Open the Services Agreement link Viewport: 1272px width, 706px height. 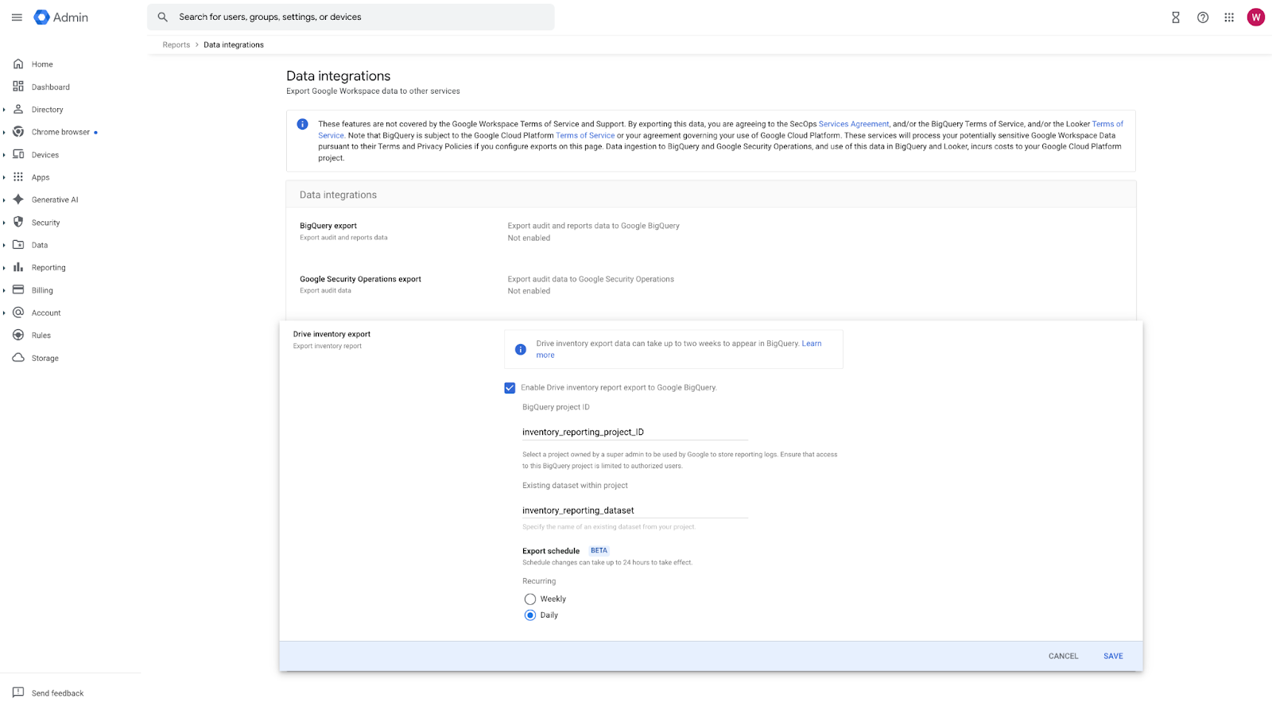853,124
